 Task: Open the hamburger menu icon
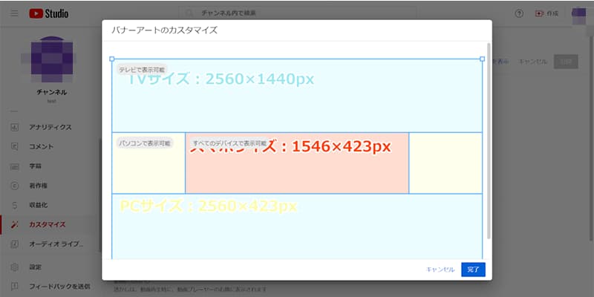14,13
